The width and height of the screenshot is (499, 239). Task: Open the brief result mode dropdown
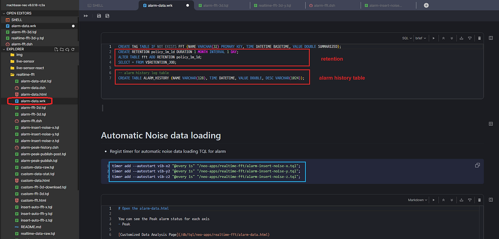[421, 38]
